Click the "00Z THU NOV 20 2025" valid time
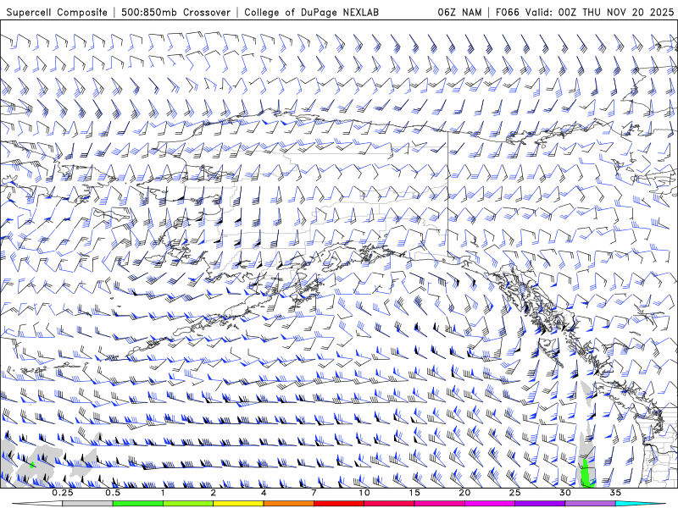The height and width of the screenshot is (508, 678). [x=616, y=12]
